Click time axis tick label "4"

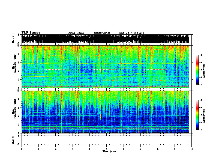[x=90, y=149]
